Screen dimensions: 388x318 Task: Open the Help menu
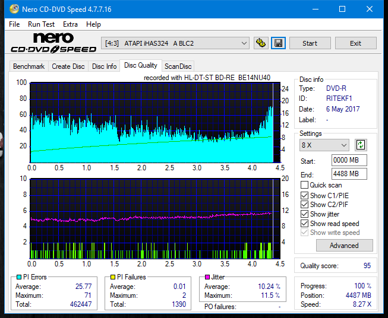point(93,24)
